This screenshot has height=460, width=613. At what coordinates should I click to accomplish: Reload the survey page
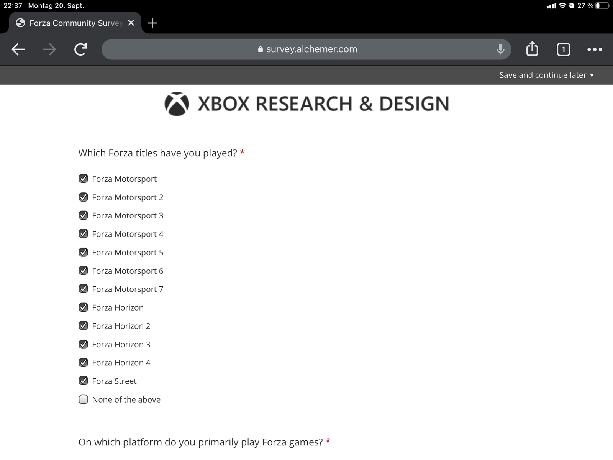pyautogui.click(x=80, y=49)
